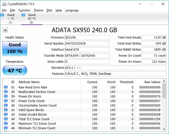Click the 47 °C temperature button
Screen dimensions: 169x134
(x=15, y=70)
